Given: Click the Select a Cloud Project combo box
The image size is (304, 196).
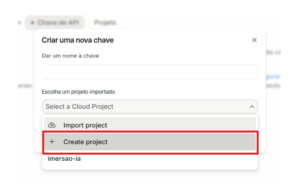Looking at the screenshot, I should click(x=150, y=107).
